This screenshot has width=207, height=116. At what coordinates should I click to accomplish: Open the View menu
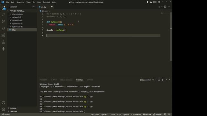pyautogui.click(x=28, y=2)
